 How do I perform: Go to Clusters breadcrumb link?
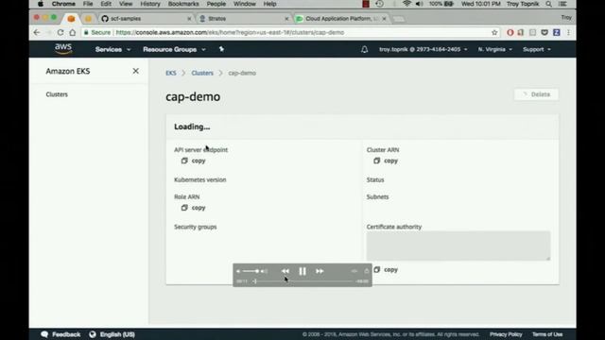202,73
